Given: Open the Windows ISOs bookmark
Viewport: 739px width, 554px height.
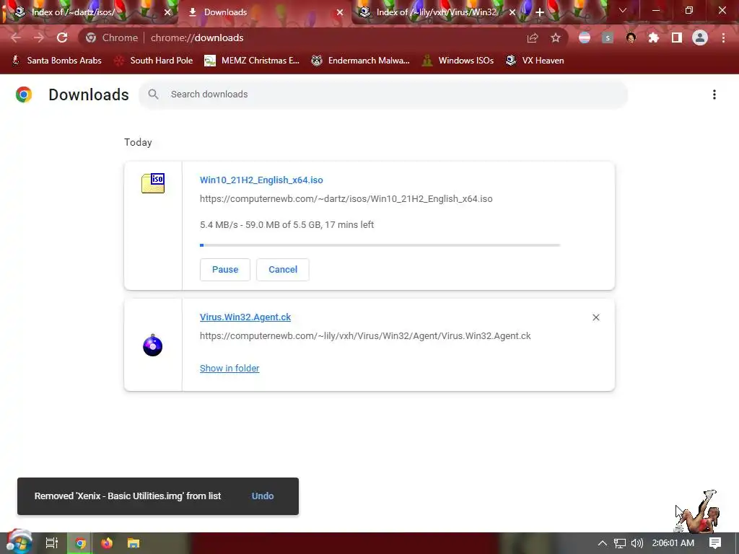Looking at the screenshot, I should (458, 61).
